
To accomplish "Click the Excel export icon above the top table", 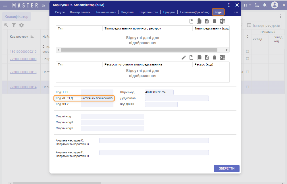I will coord(222,21).
